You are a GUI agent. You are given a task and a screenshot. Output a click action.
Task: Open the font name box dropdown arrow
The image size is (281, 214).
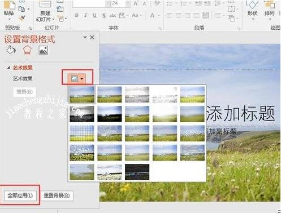[x=108, y=3]
